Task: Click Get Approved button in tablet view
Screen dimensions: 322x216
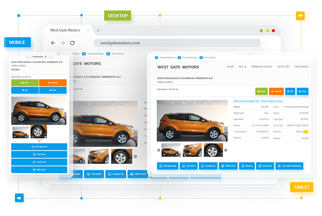Action: click(167, 166)
